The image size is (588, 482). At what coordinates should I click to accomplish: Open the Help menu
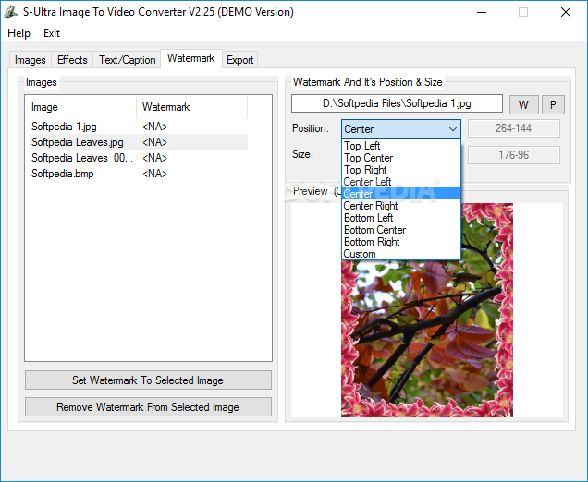18,33
